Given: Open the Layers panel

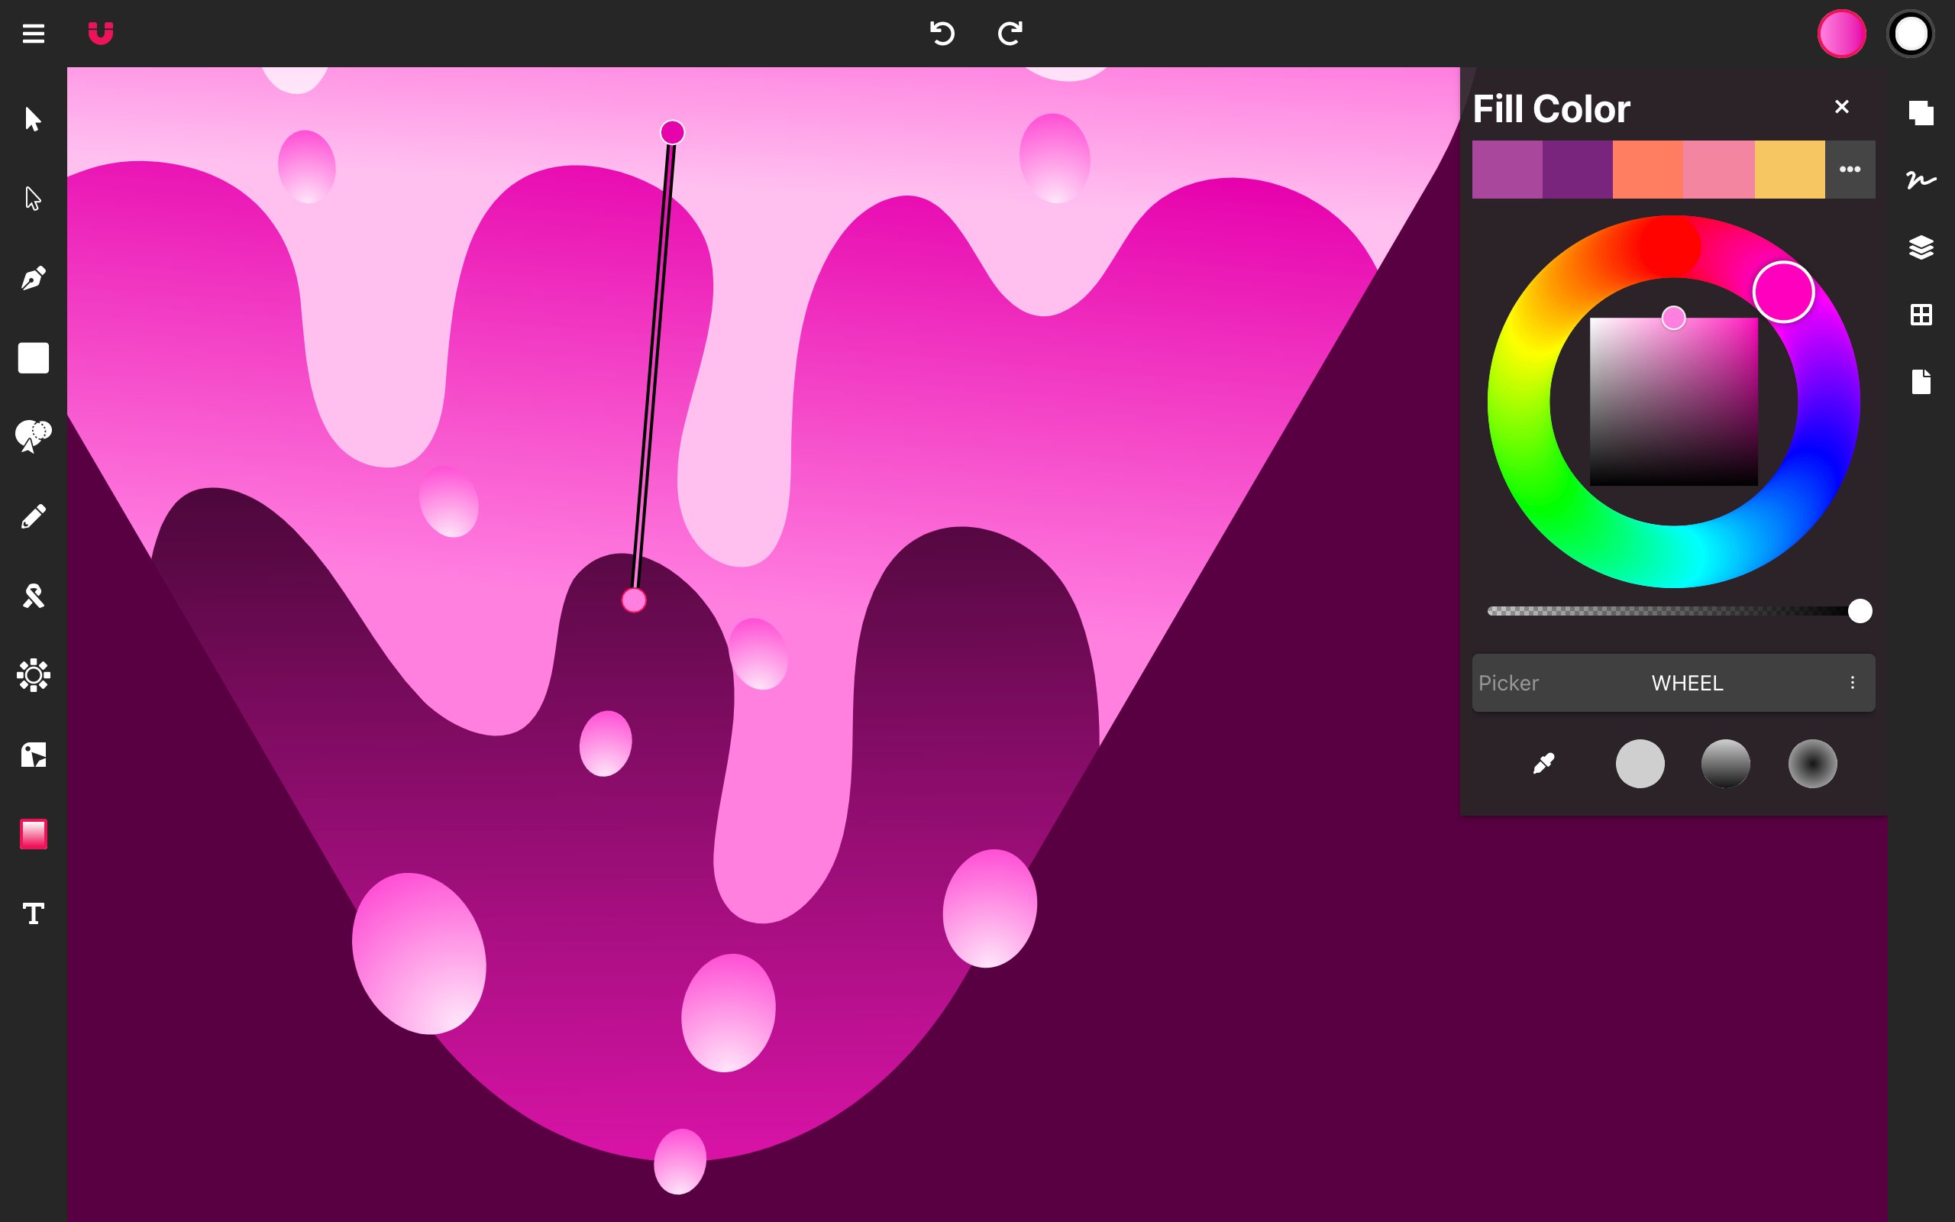Looking at the screenshot, I should (x=1923, y=247).
